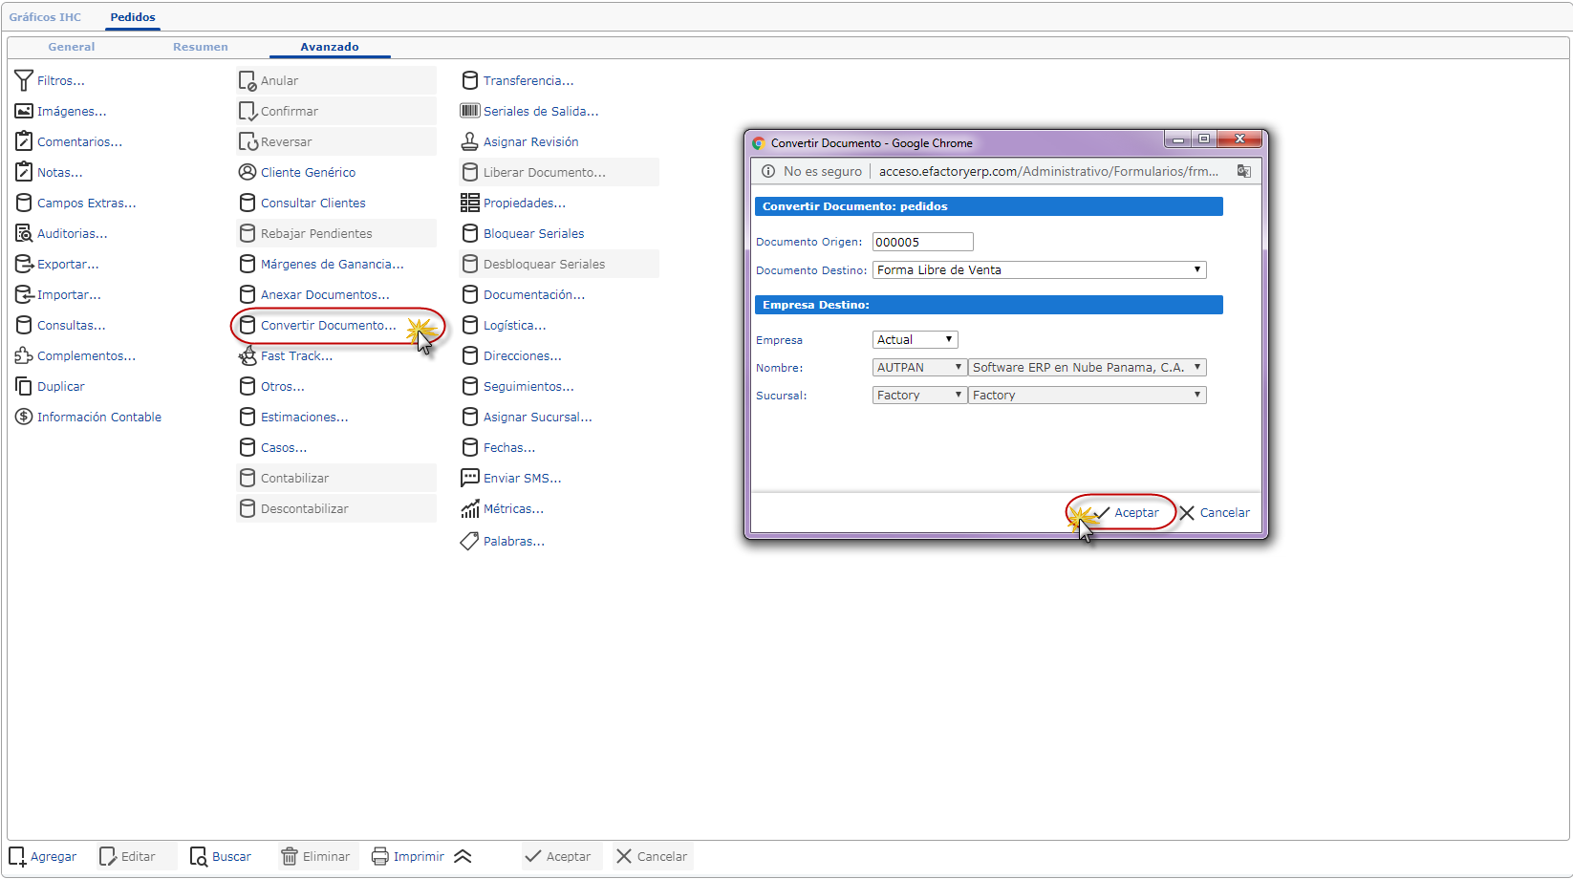Click the Documento Origen input field
1573x879 pixels.
922,243
